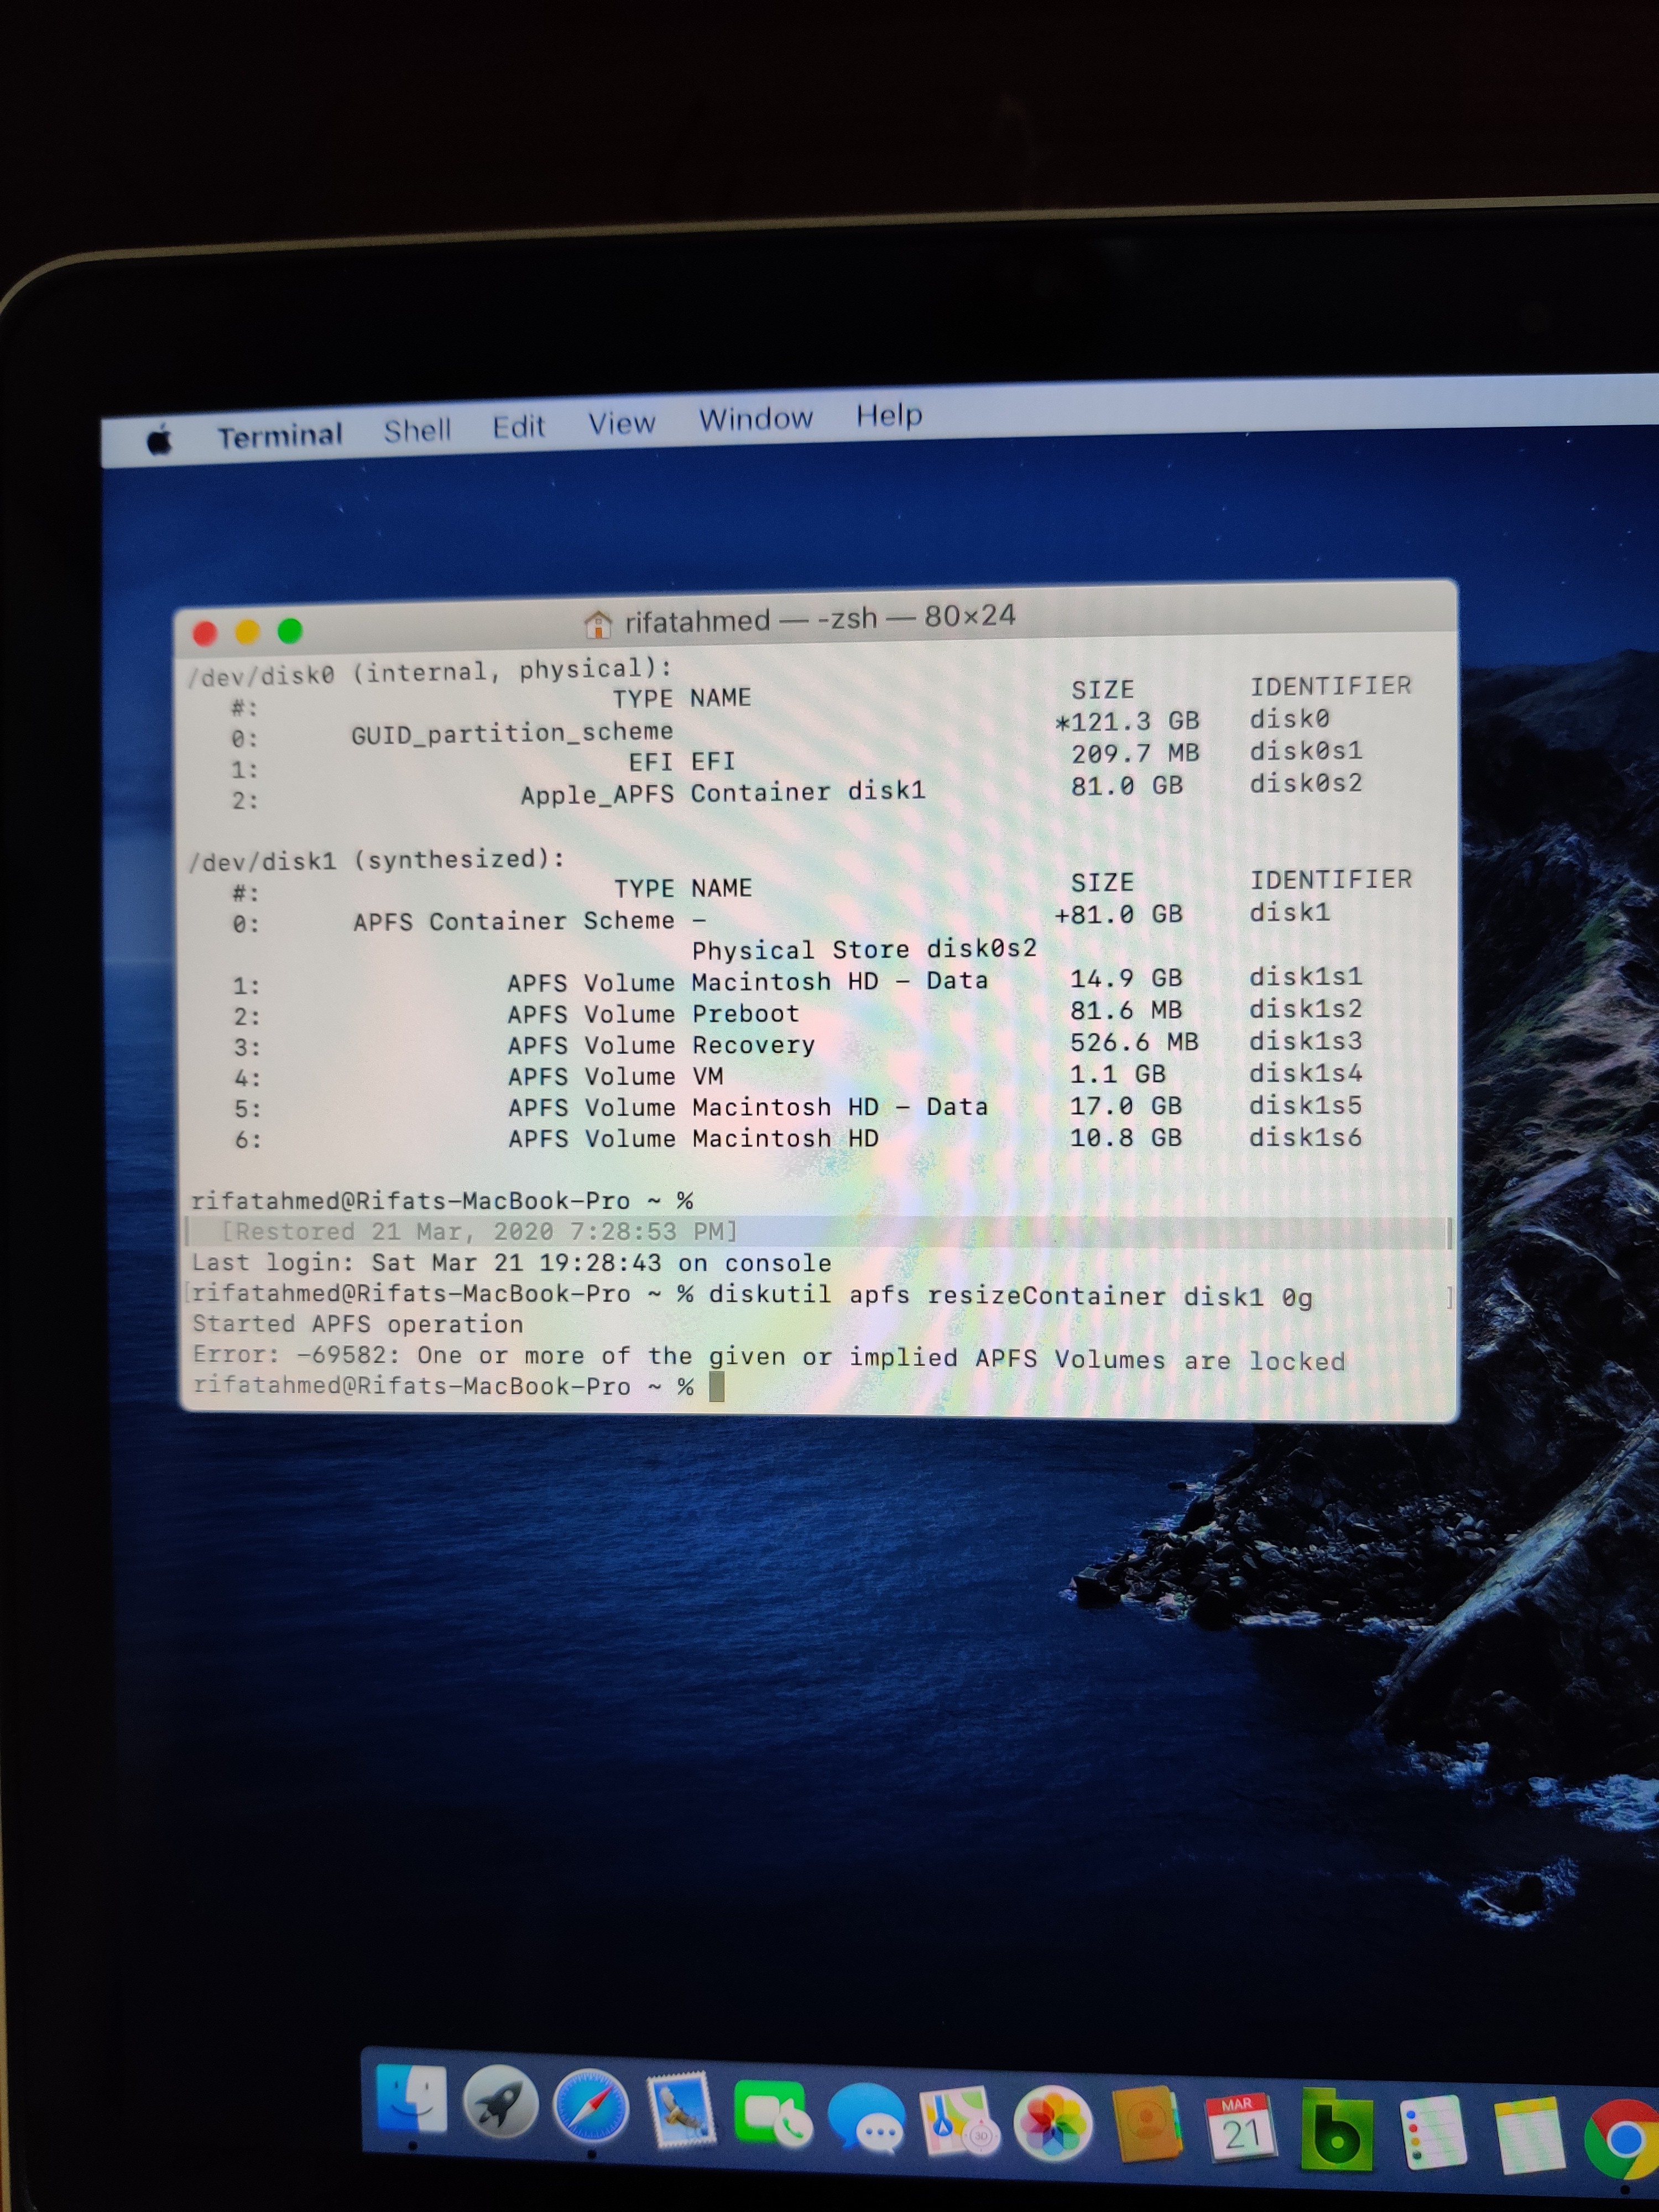Open the Apple menu

pos(160,439)
